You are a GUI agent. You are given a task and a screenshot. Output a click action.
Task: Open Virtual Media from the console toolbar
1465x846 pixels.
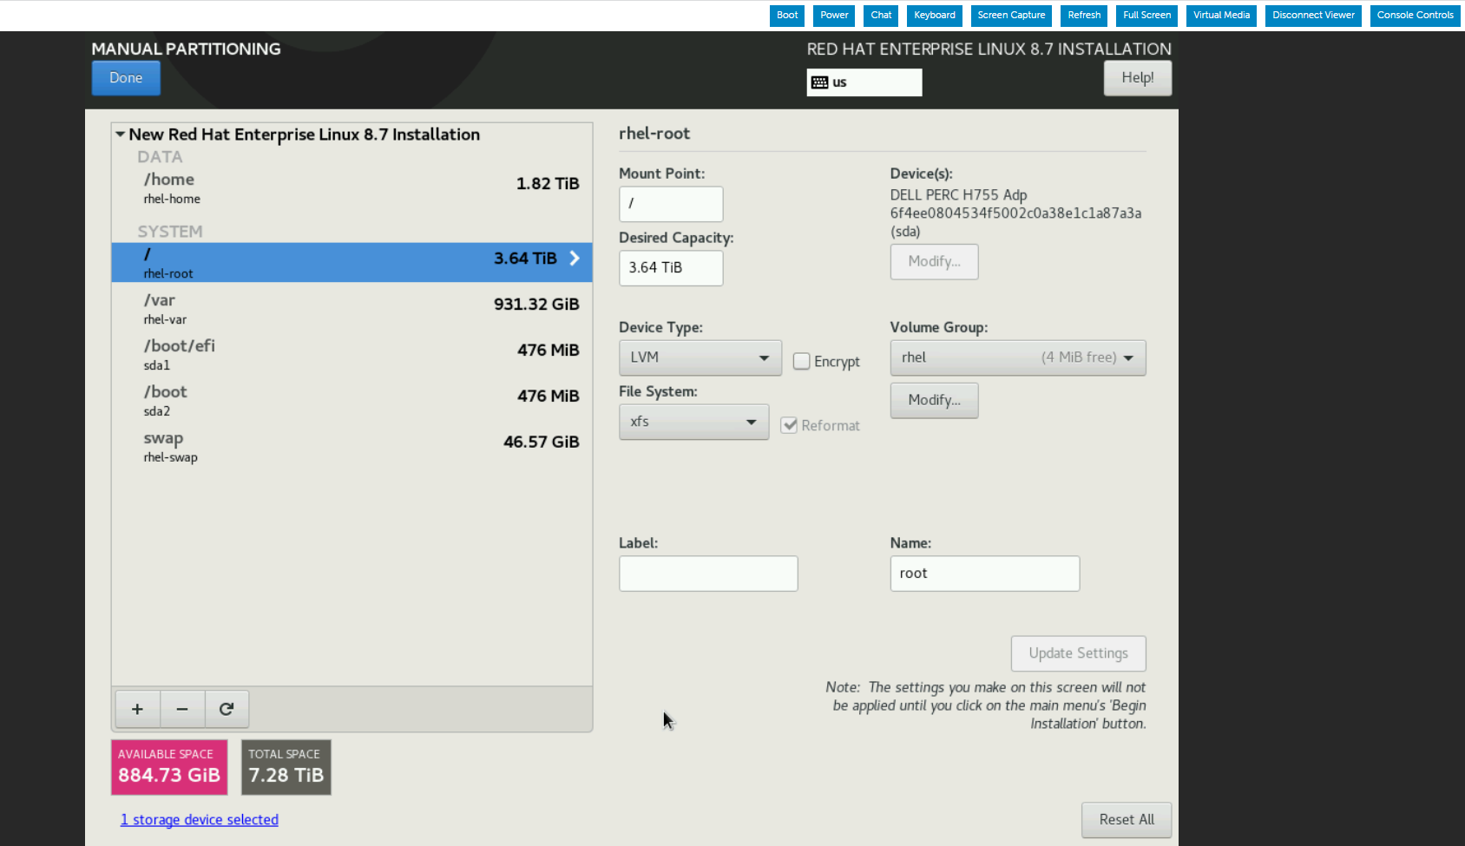point(1220,15)
